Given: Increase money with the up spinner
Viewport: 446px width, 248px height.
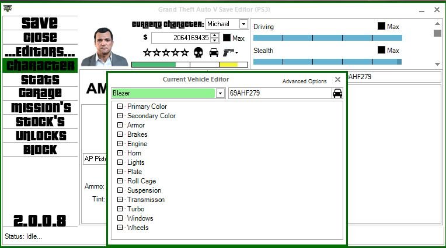Looking at the screenshot, I should coord(215,35).
